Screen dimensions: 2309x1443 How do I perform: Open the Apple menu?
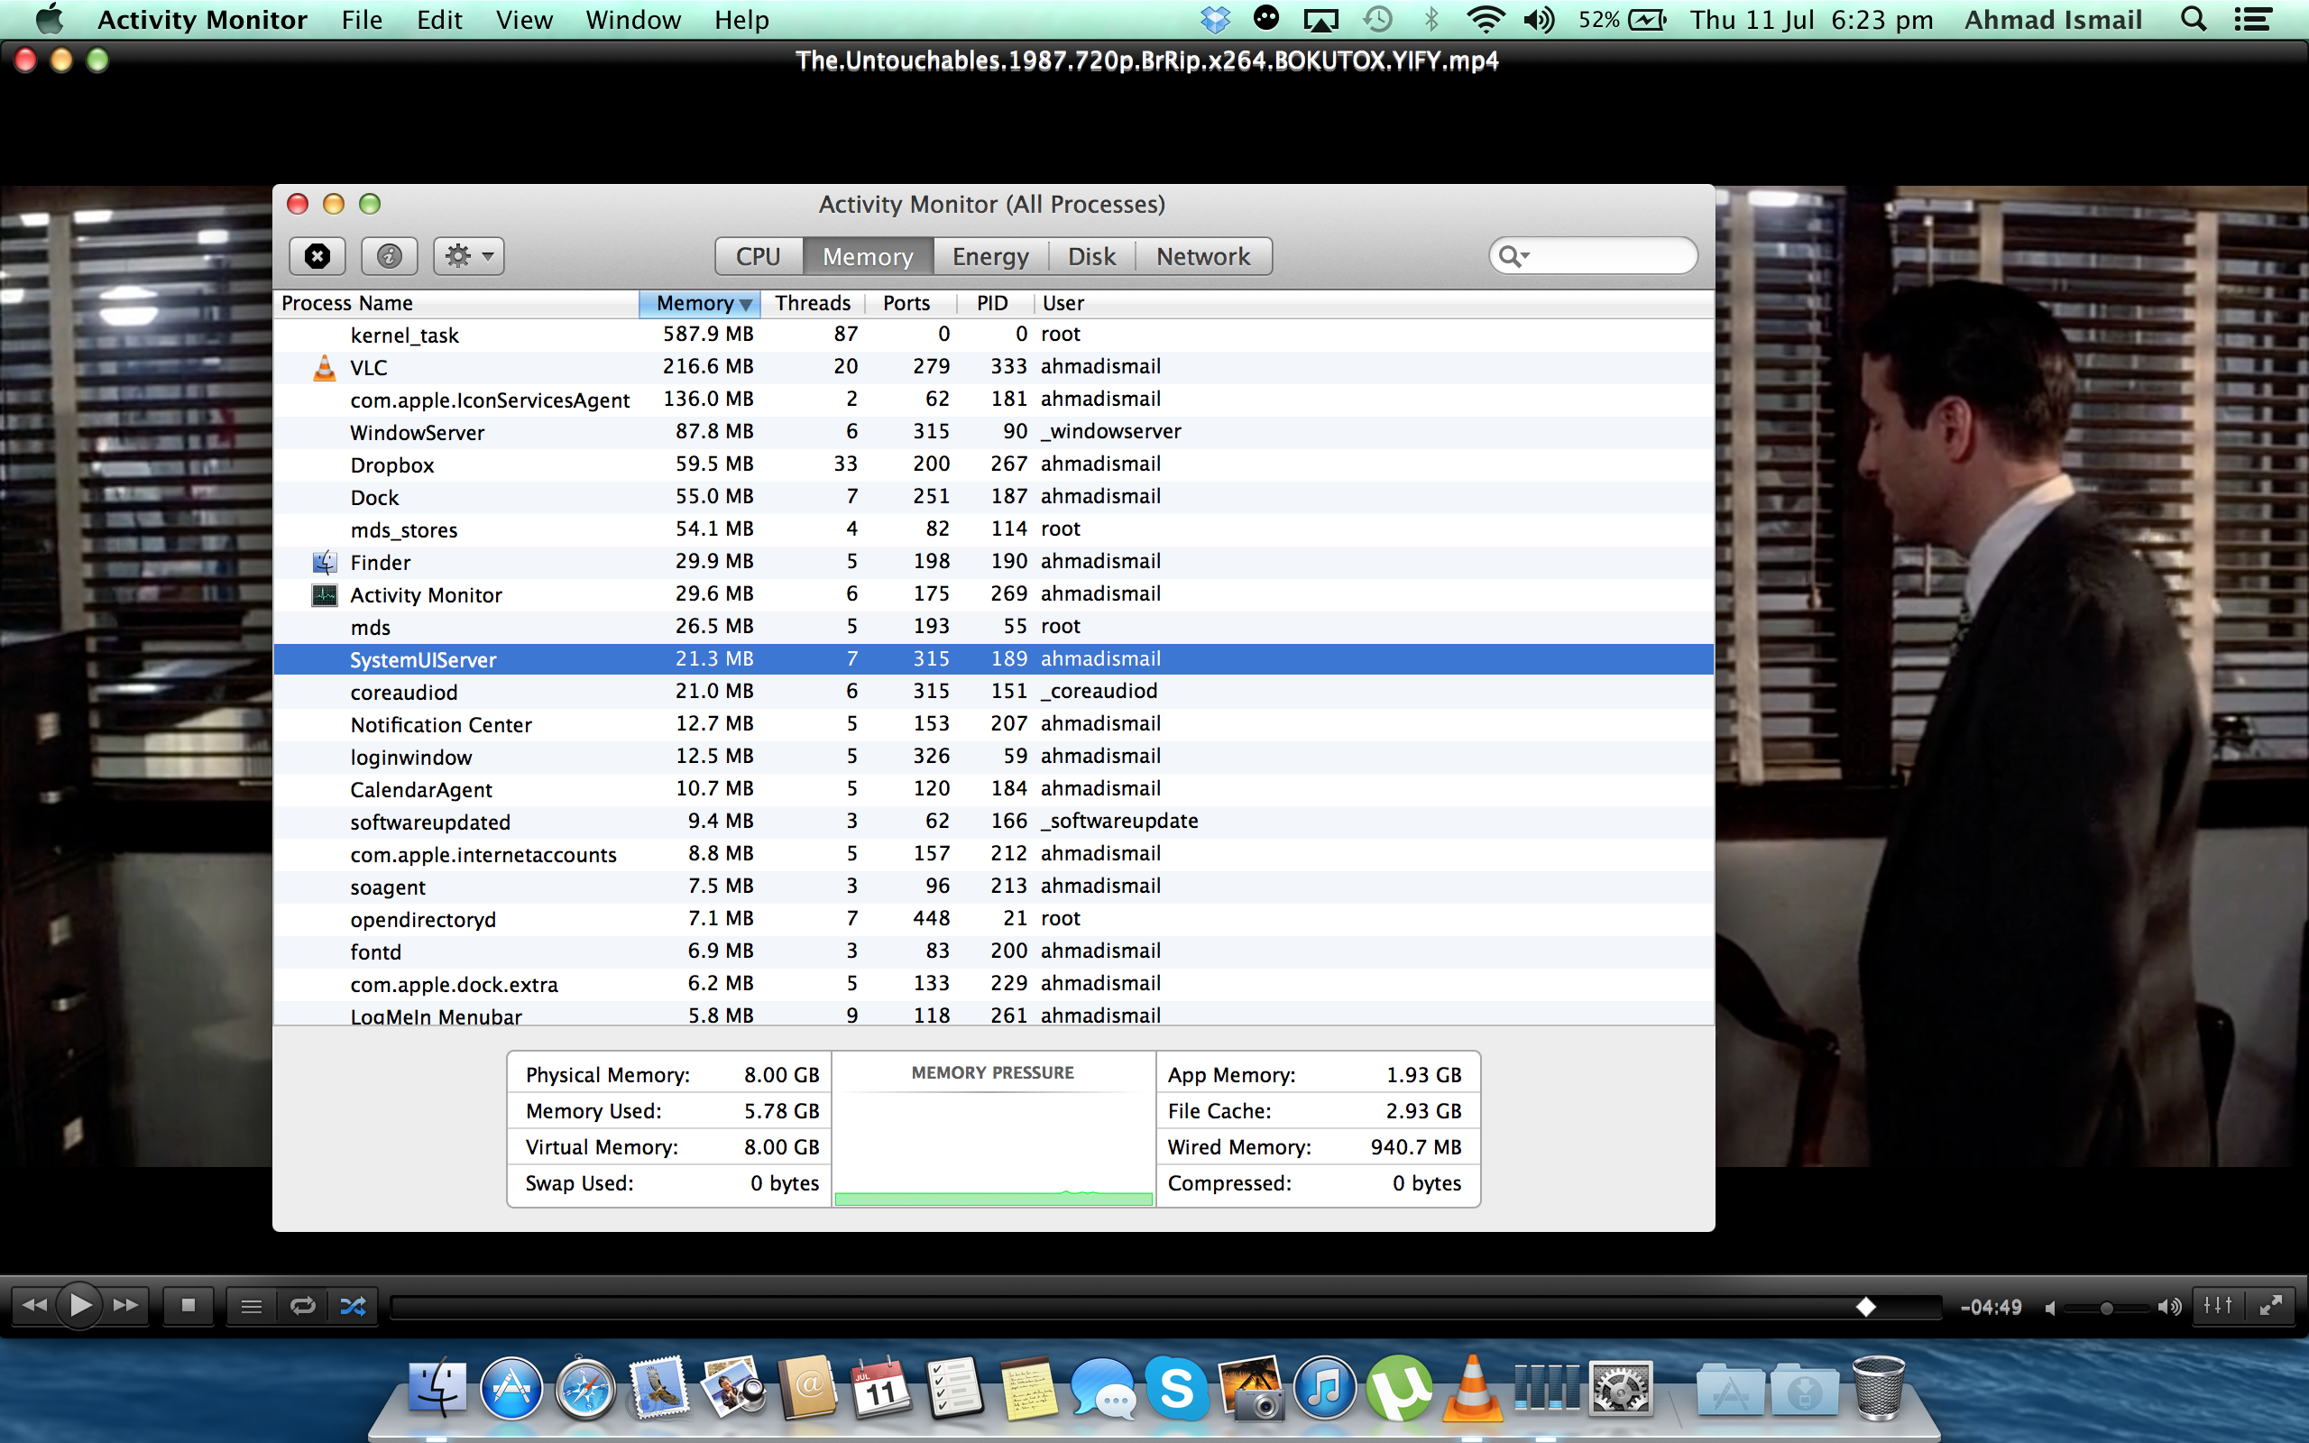tap(49, 19)
